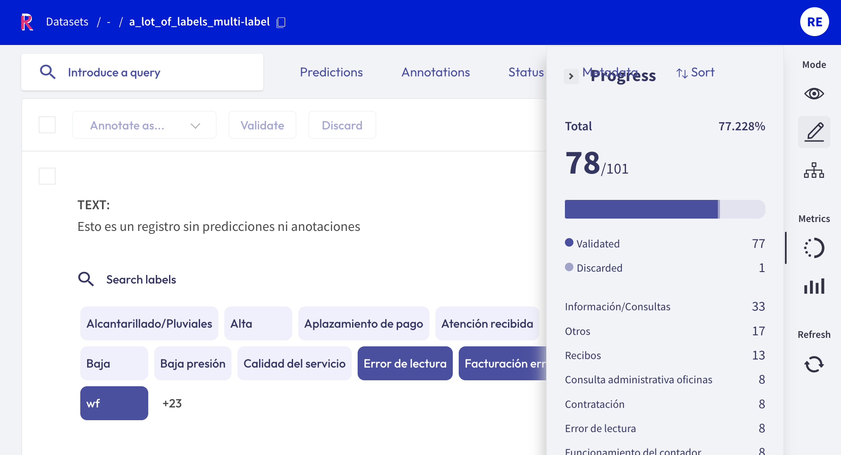Open the Datasets page link

(67, 22)
